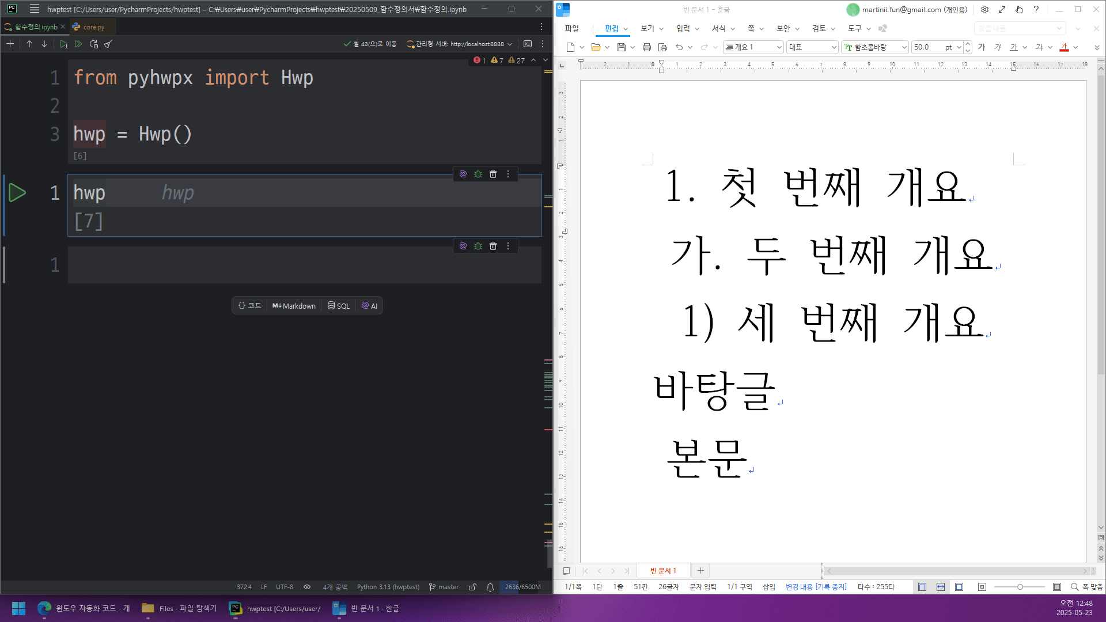Add a Markdown cell
Image resolution: width=1106 pixels, height=622 pixels.
294,306
